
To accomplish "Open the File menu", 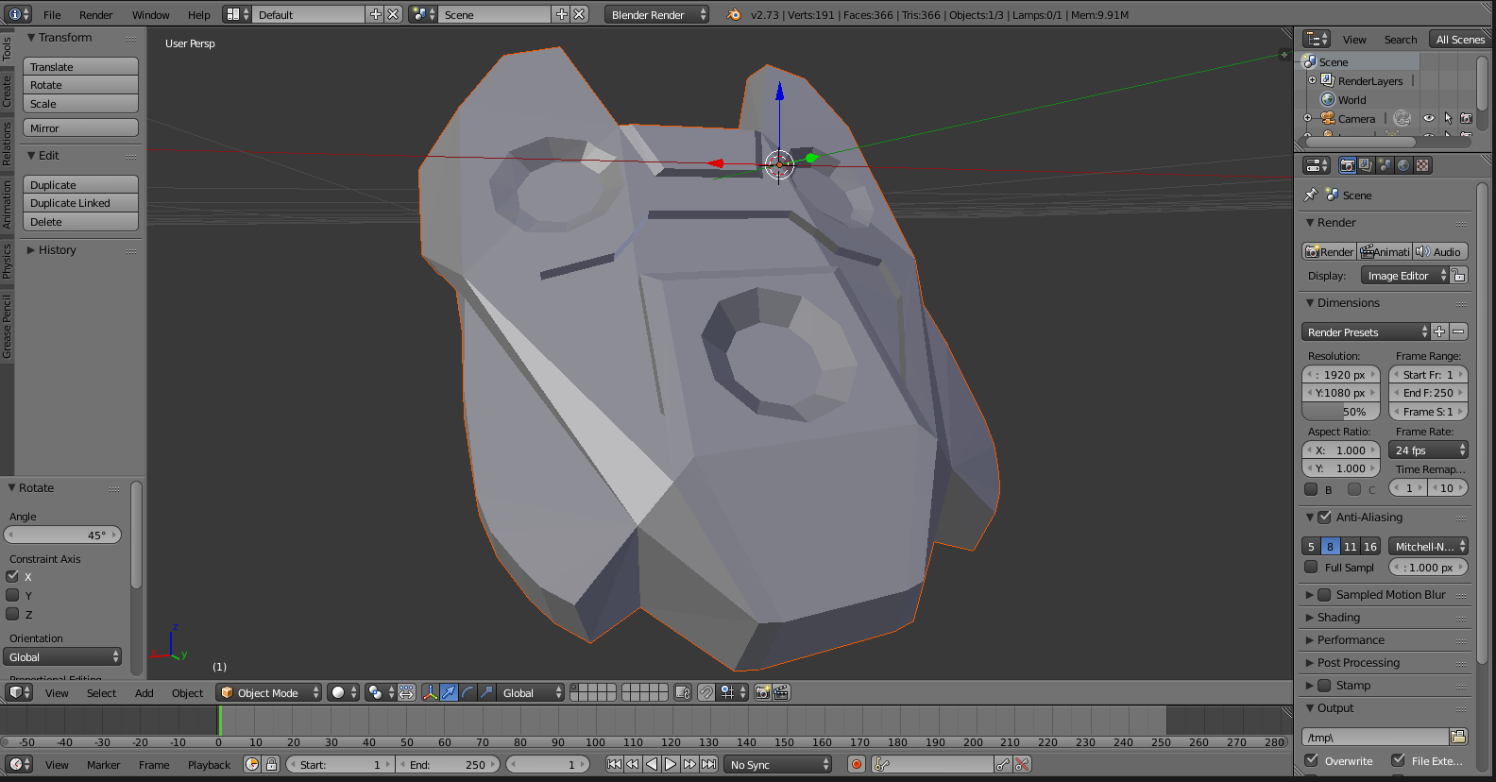I will point(52,14).
